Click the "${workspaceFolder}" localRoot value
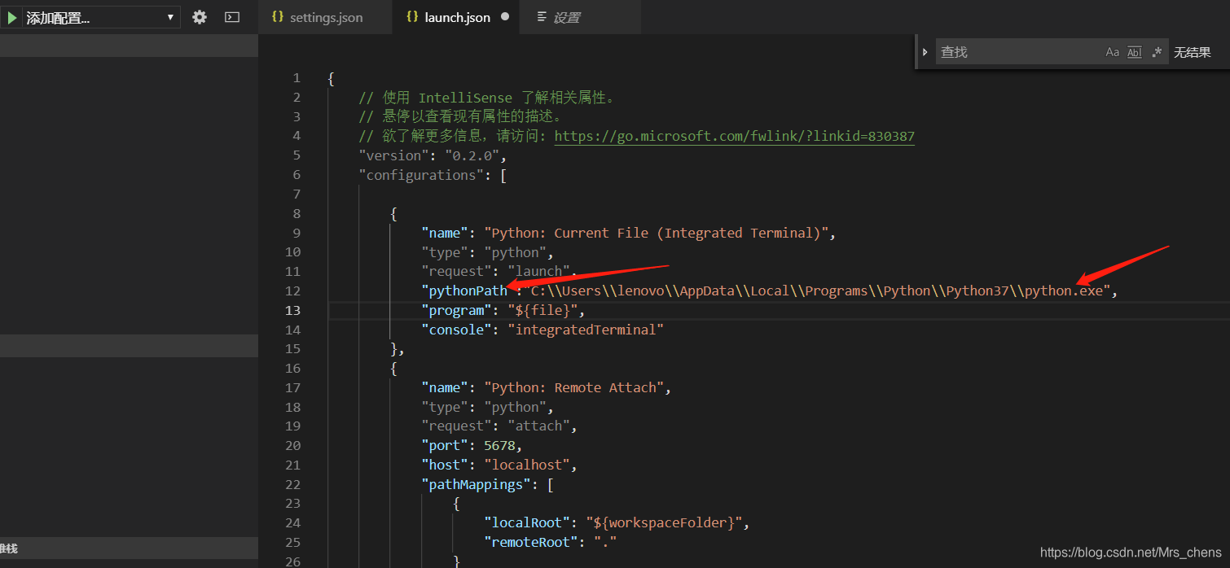The height and width of the screenshot is (568, 1230). click(664, 522)
